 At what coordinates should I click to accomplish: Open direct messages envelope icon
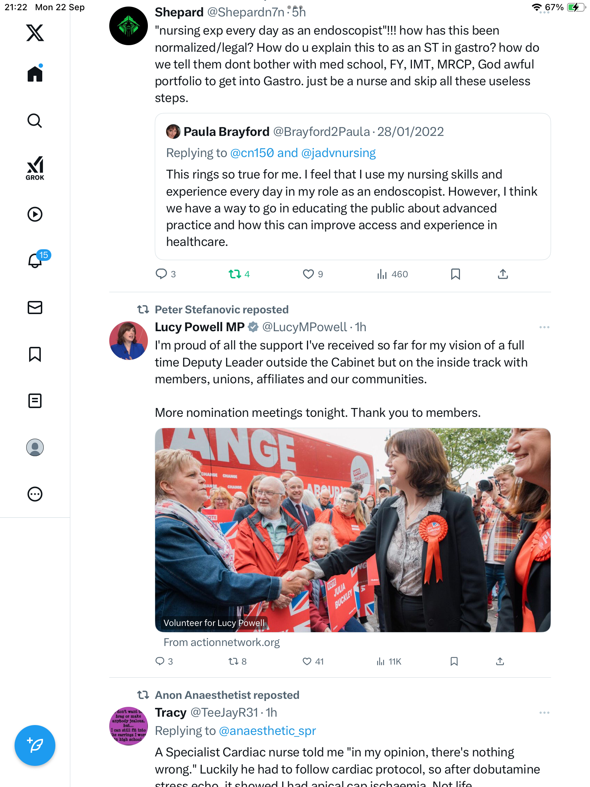35,308
